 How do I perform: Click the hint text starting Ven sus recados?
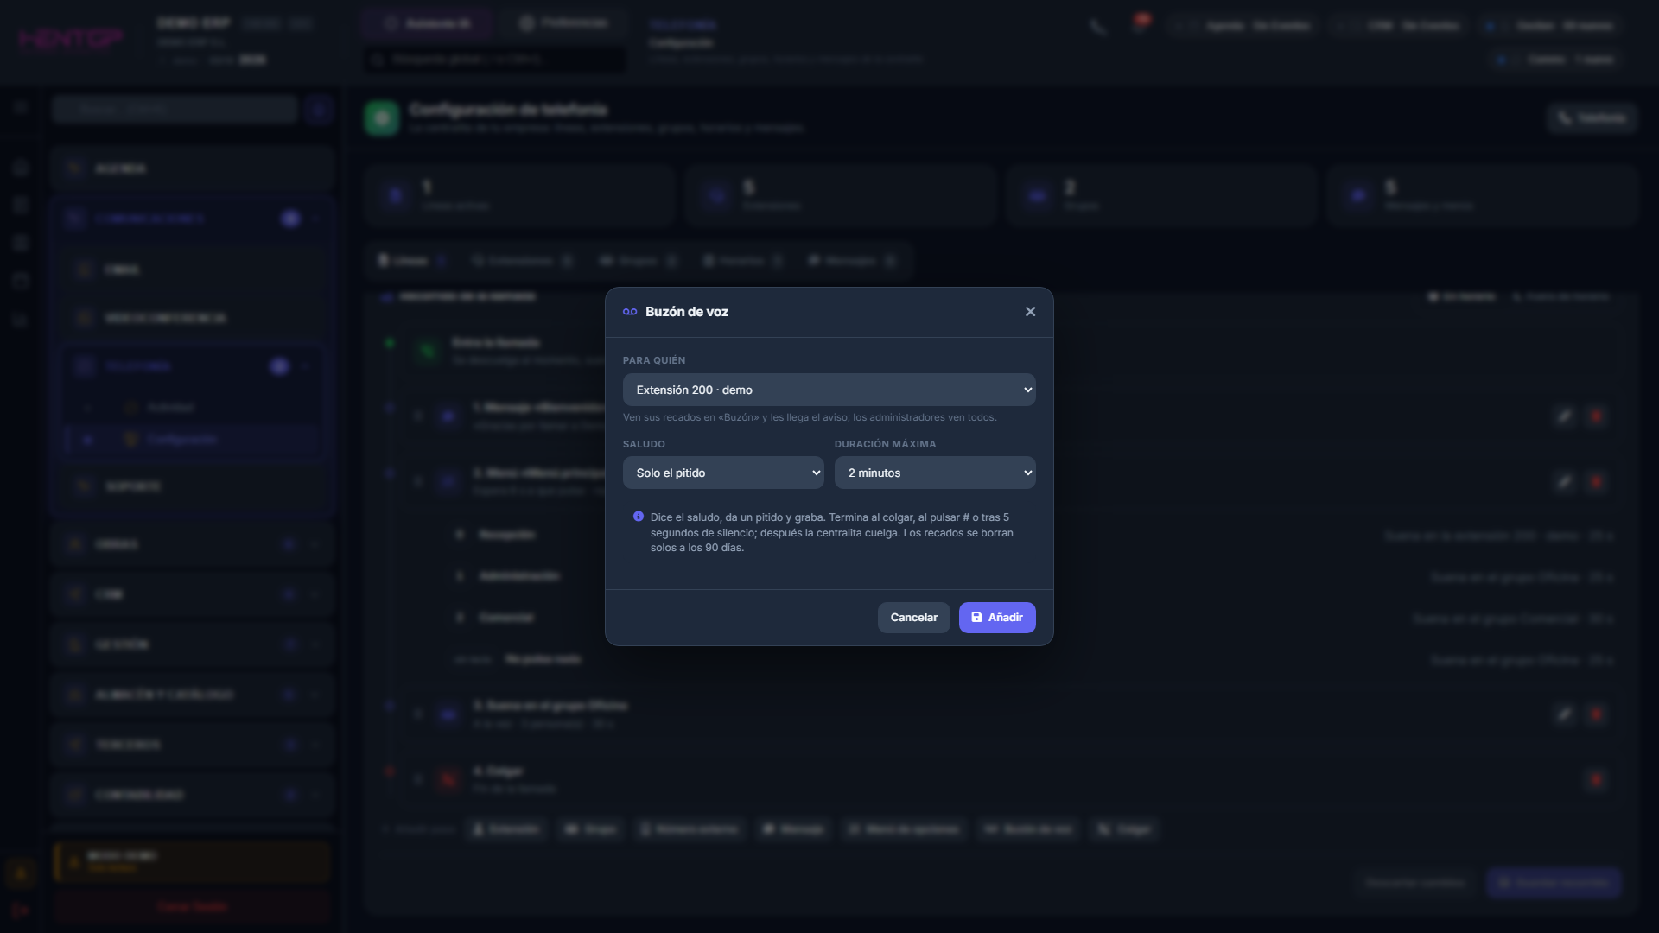810,417
